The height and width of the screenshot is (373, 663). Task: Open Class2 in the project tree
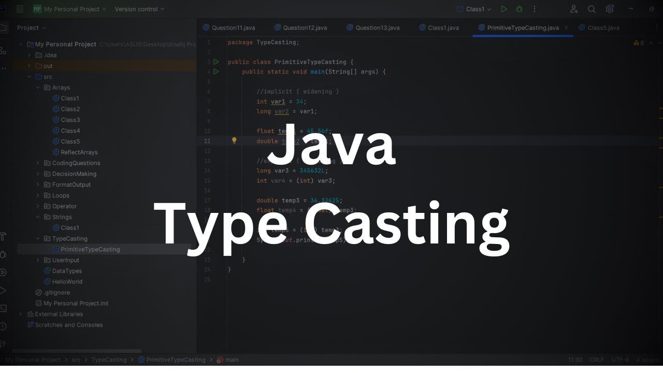[x=66, y=109]
